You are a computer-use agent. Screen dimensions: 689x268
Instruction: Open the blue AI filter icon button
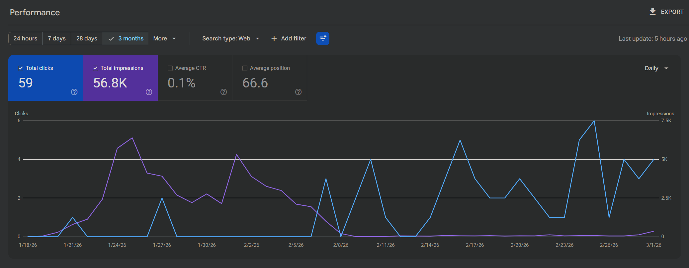(322, 38)
